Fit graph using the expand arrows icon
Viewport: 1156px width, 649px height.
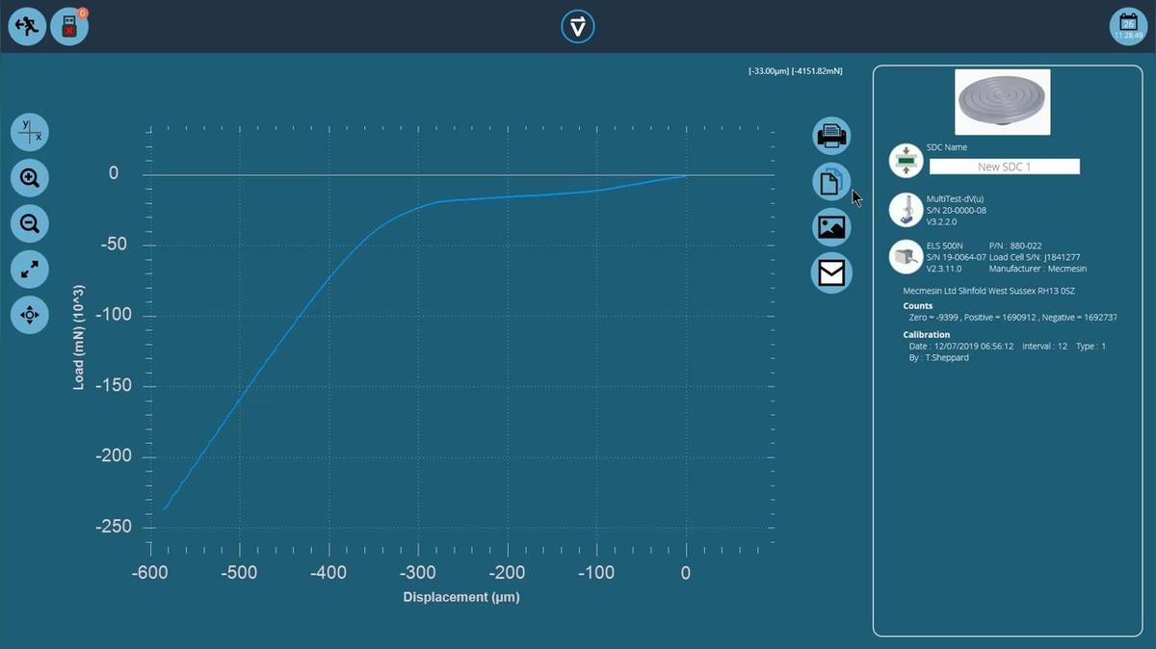coord(30,271)
